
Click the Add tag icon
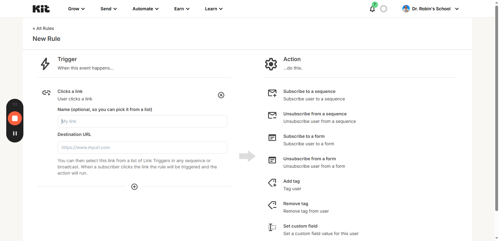tap(272, 183)
